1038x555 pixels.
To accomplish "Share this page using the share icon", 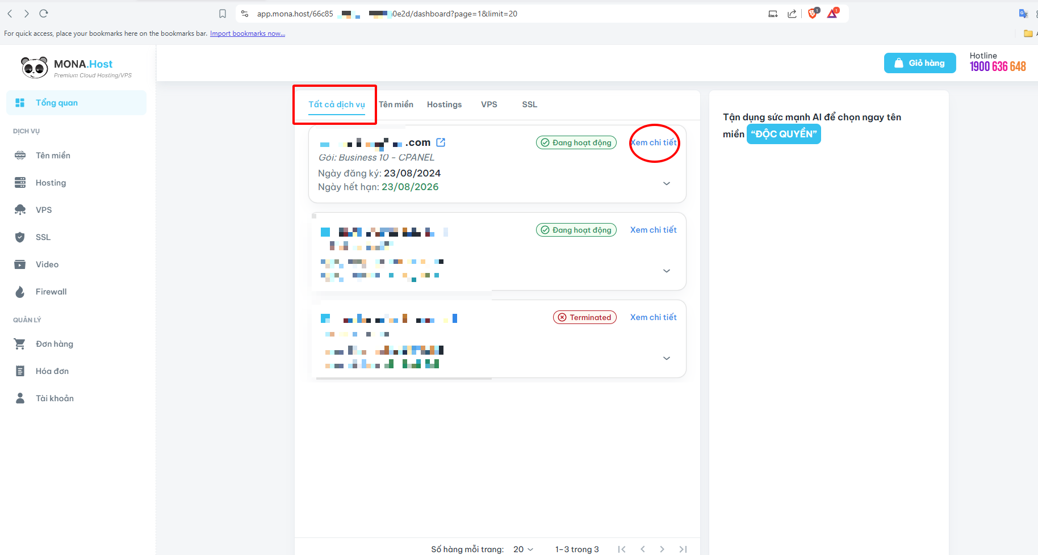I will [x=792, y=14].
